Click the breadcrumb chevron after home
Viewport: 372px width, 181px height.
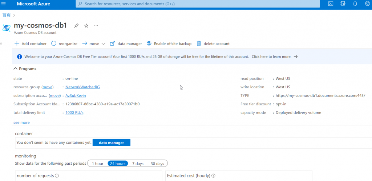(14, 15)
